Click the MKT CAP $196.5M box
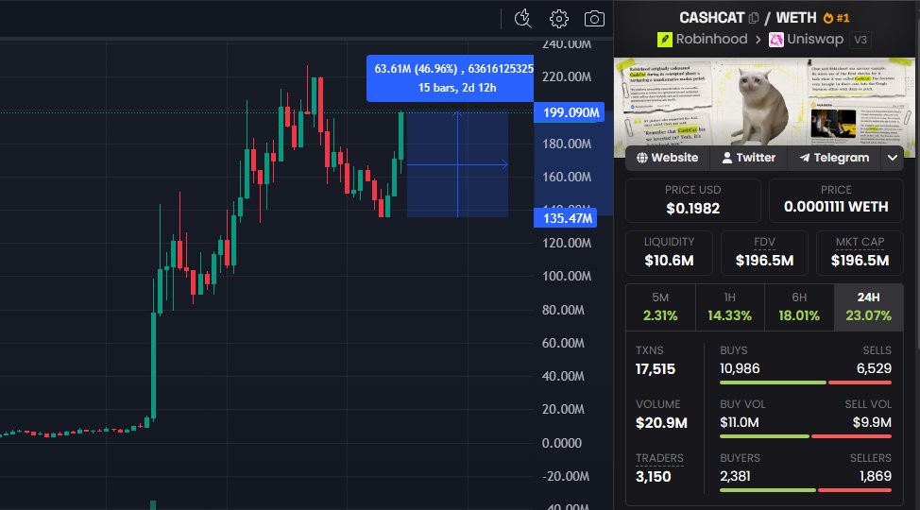Screen dimensions: 920x510 [860, 253]
